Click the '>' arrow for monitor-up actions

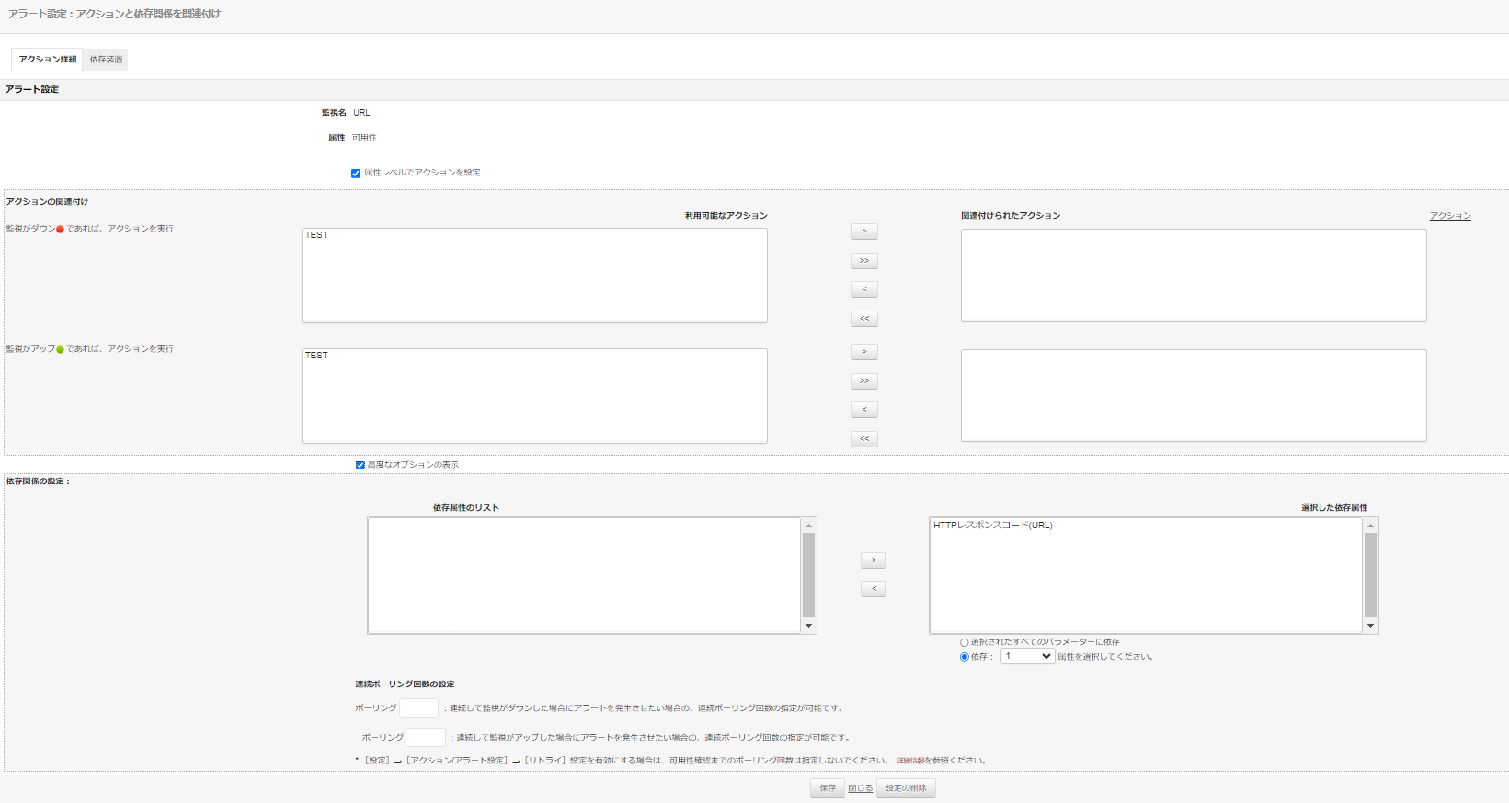(863, 352)
